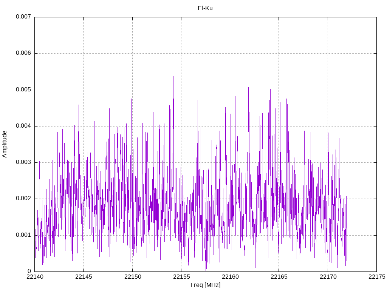Image resolution: width=387 pixels, height=290 pixels.
Task: Click the 0.003 y-axis tick label
Action: pos(23,162)
